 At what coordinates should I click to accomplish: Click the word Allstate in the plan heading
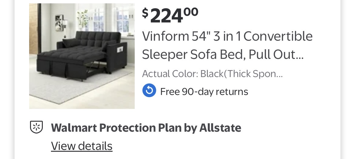click(220, 128)
